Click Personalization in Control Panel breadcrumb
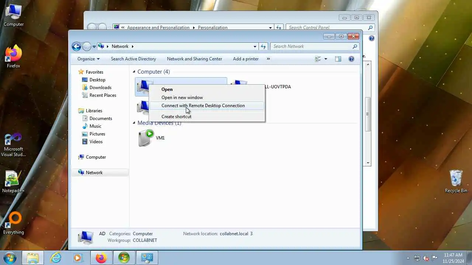This screenshot has width=472, height=265. click(213, 28)
